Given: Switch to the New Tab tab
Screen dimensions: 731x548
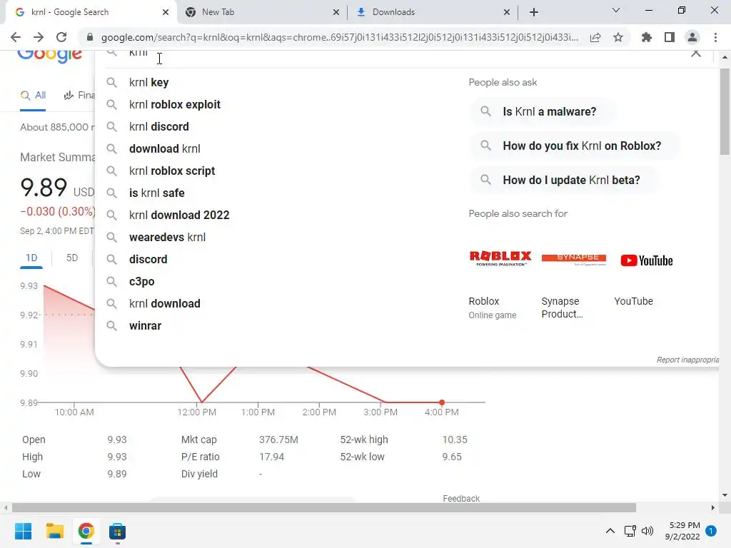Looking at the screenshot, I should click(x=261, y=12).
